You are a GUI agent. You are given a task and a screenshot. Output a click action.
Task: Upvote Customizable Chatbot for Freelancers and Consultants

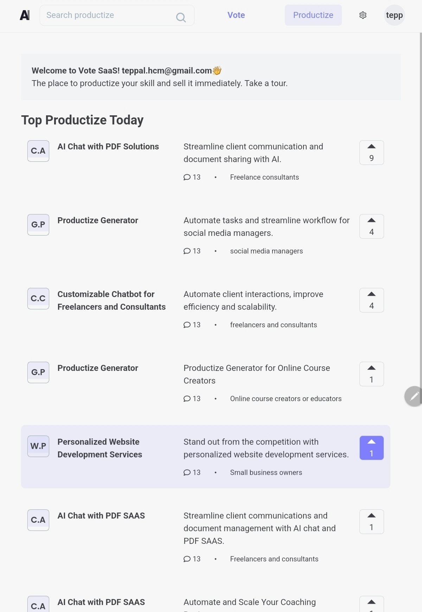pyautogui.click(x=371, y=300)
